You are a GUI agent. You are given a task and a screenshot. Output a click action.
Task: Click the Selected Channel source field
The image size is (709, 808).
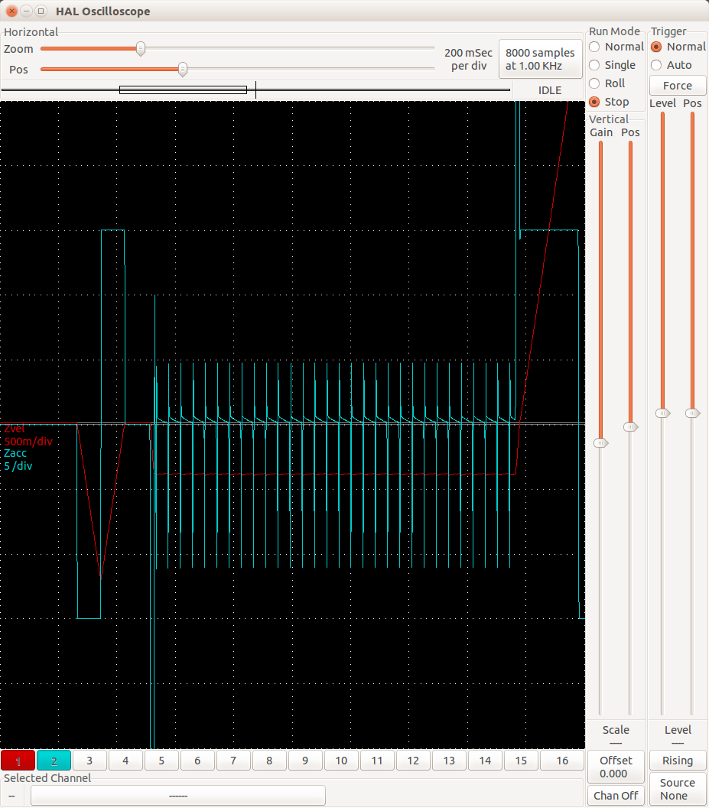178,796
